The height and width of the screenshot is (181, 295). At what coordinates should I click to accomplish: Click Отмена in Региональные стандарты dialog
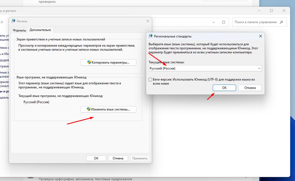250,88
